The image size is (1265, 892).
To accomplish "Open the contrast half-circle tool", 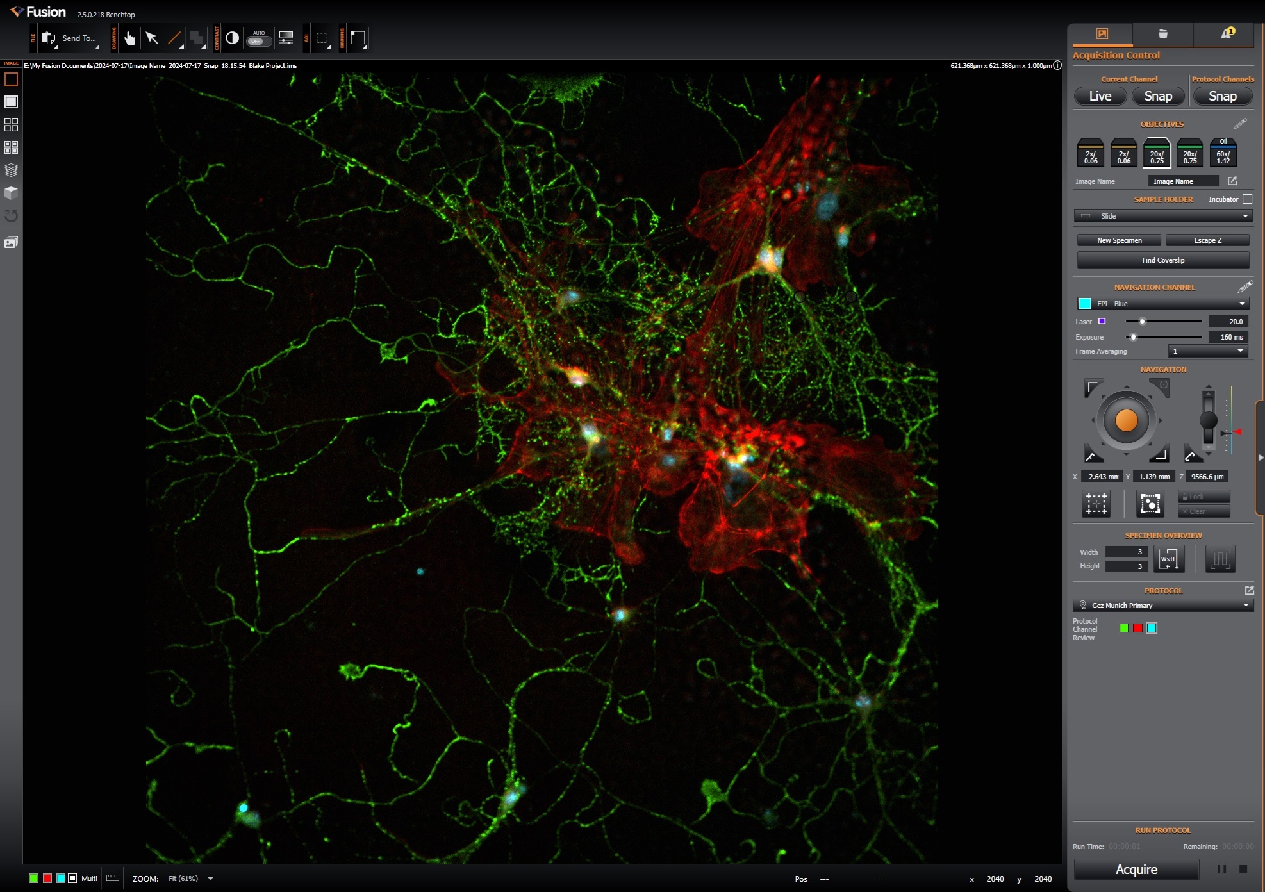I will [x=233, y=38].
